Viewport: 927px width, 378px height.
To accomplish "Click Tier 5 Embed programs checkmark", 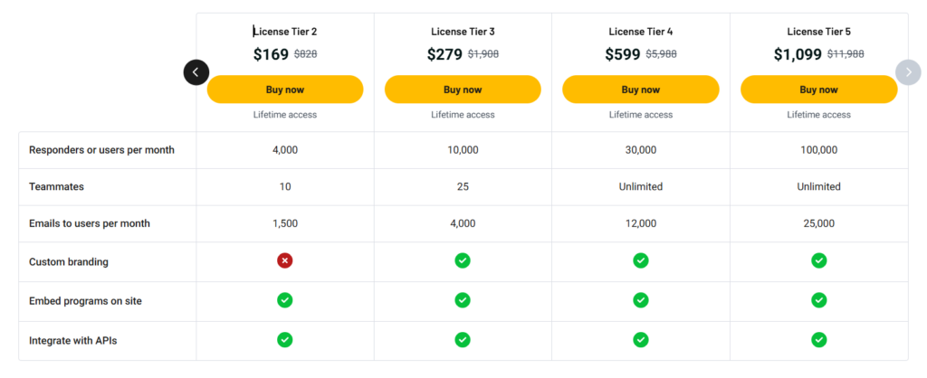I will pos(818,300).
